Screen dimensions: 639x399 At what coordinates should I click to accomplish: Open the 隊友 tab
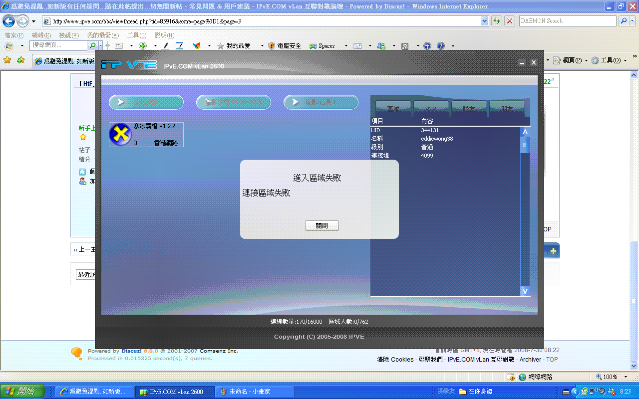point(469,108)
